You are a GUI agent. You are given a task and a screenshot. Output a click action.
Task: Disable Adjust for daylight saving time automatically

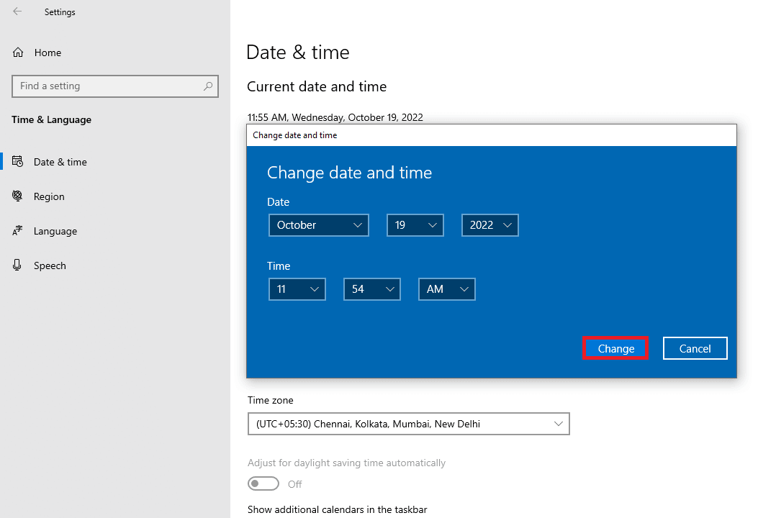tap(263, 483)
